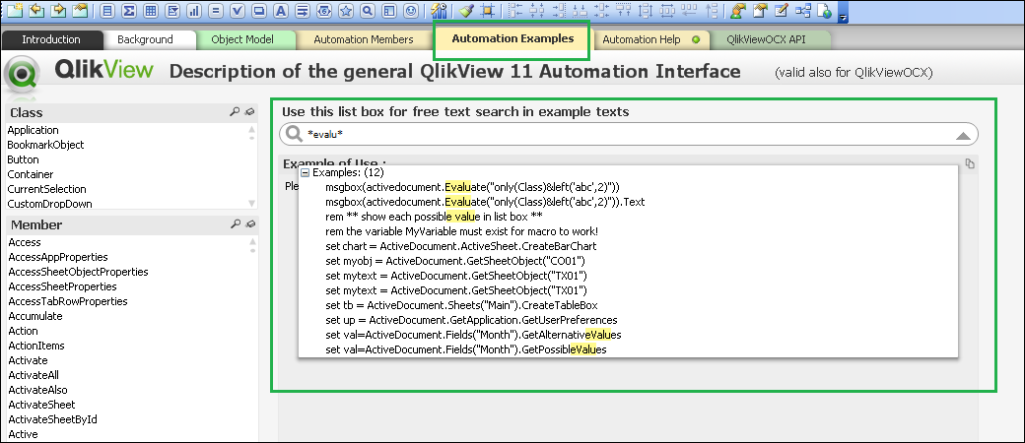Image resolution: width=1025 pixels, height=443 pixels.
Task: Click the Center Horizontally align icon
Action: tap(537, 11)
